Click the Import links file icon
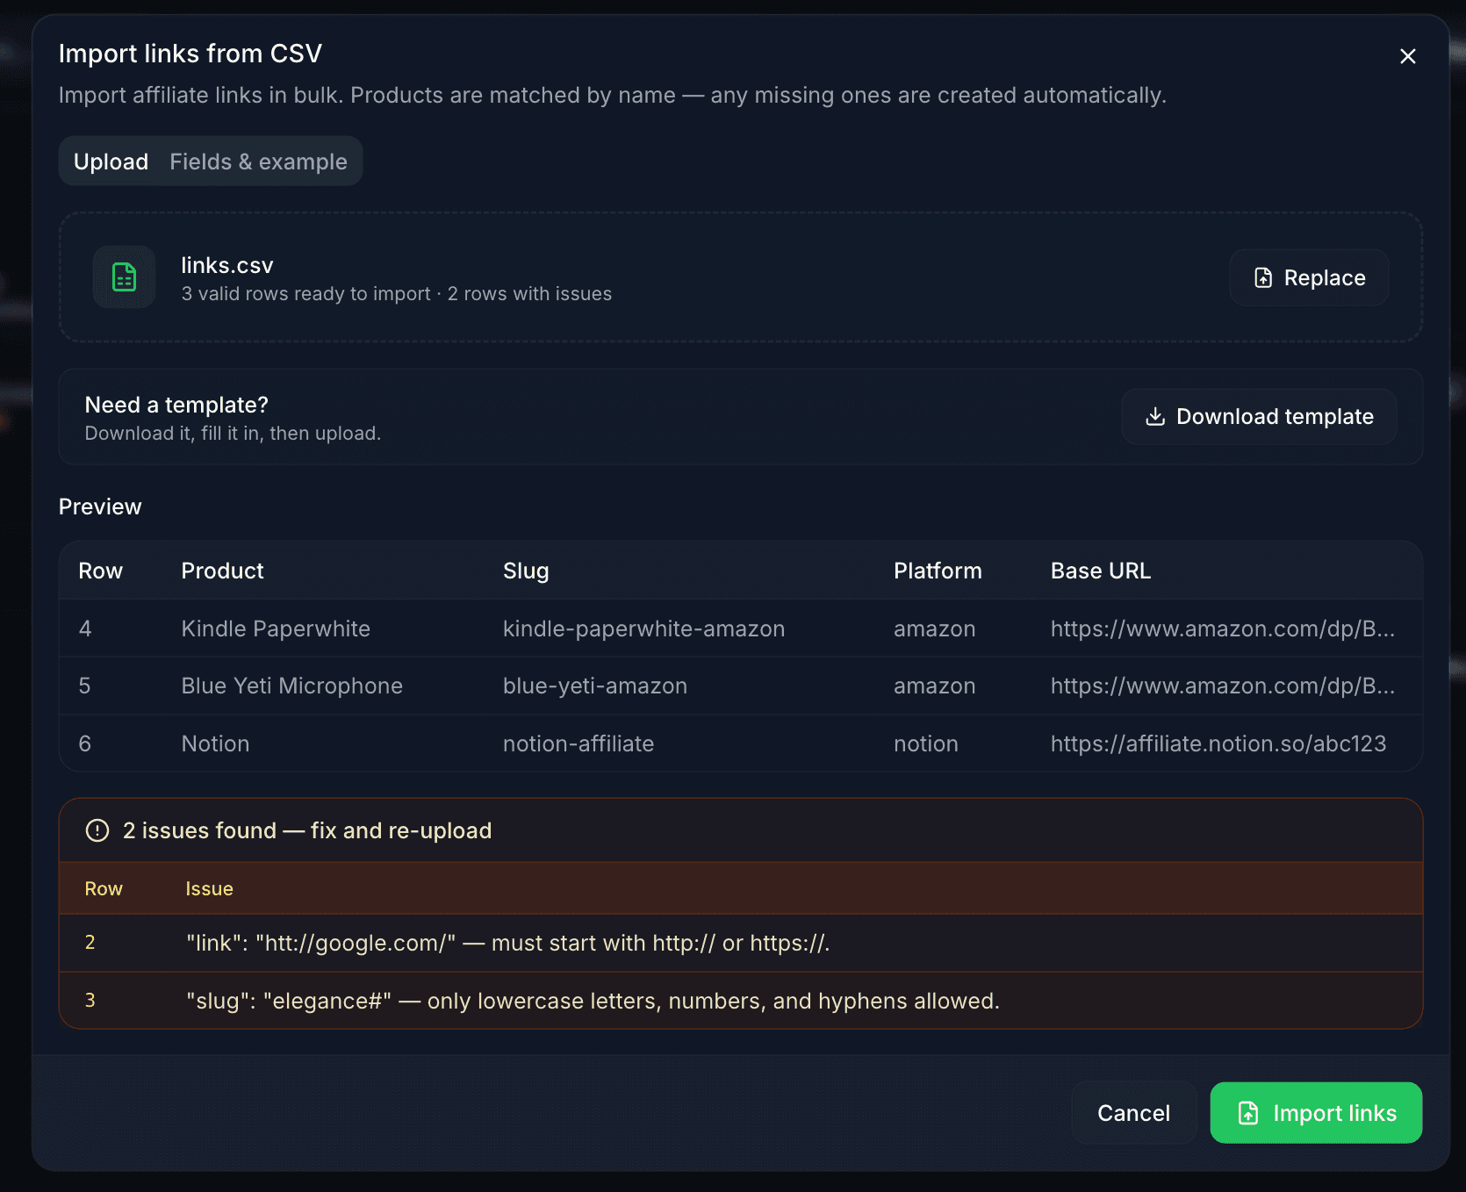 [x=1248, y=1113]
